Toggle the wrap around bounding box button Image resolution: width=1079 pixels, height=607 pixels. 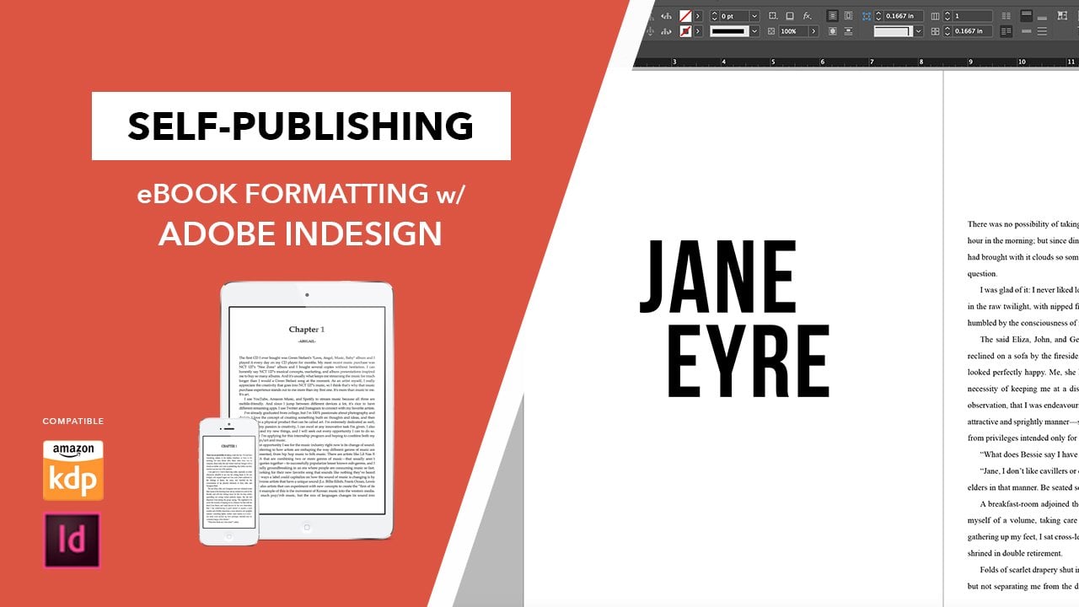tap(849, 16)
